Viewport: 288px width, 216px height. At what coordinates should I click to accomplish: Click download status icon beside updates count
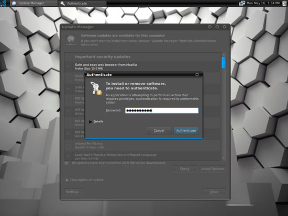67,163
